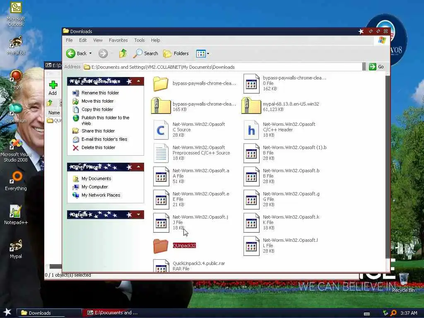Select Net-Worm.Win32.Opasoft.l file

(251, 246)
